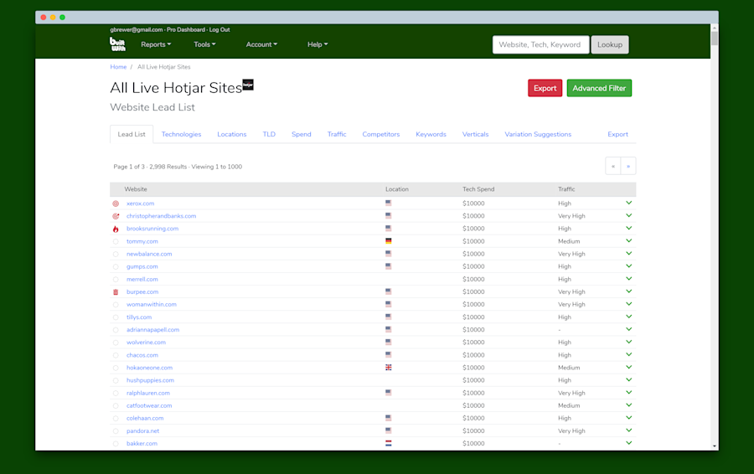Click the page vertical scrollbar thumb
Screen dimensions: 754x474
tap(714, 38)
